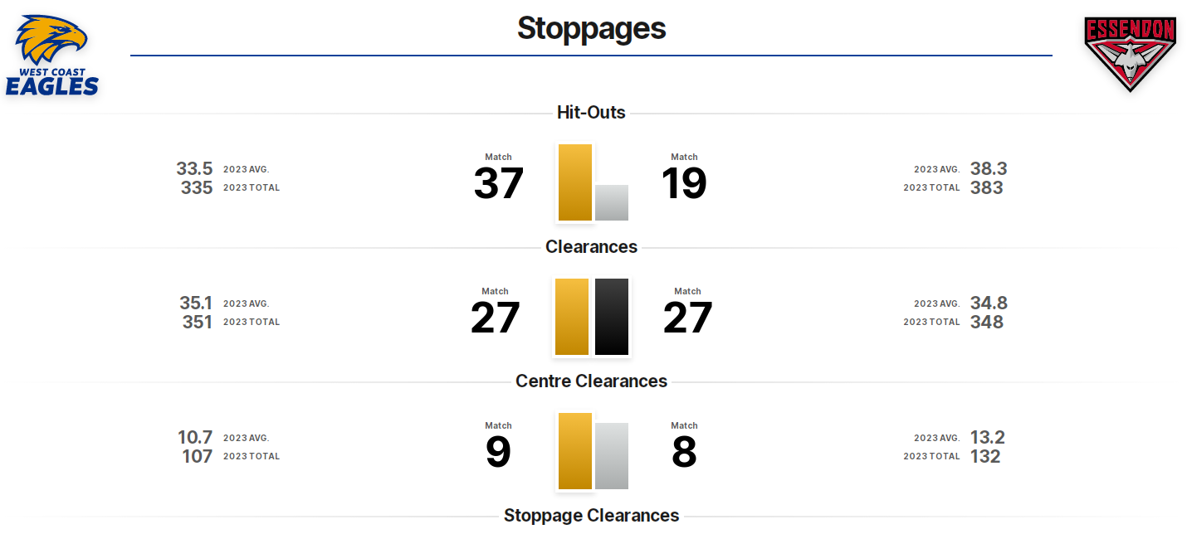Click the Stoppages page heading
This screenshot has width=1187, height=534.
592,28
